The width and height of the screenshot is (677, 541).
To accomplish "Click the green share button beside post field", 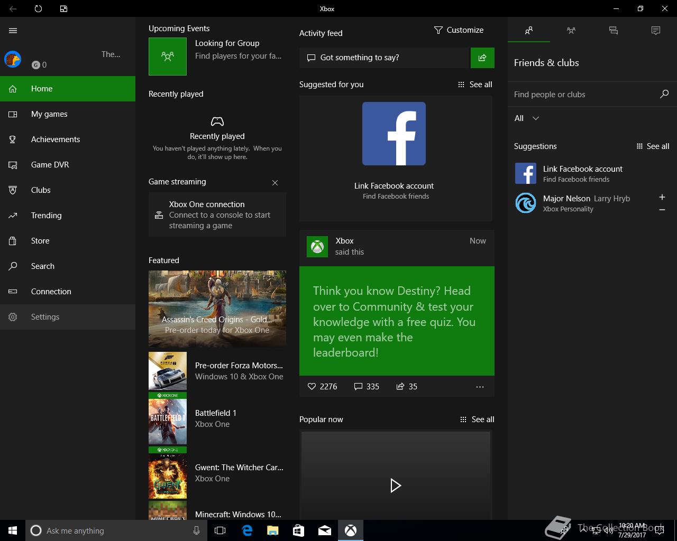I will 482,58.
